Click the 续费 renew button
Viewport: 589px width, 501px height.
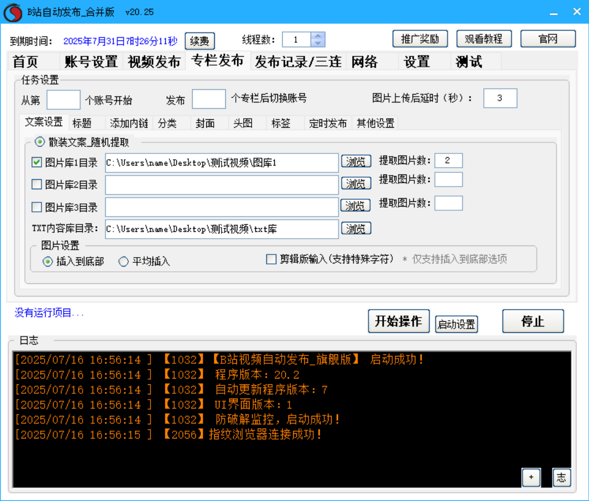click(x=199, y=41)
